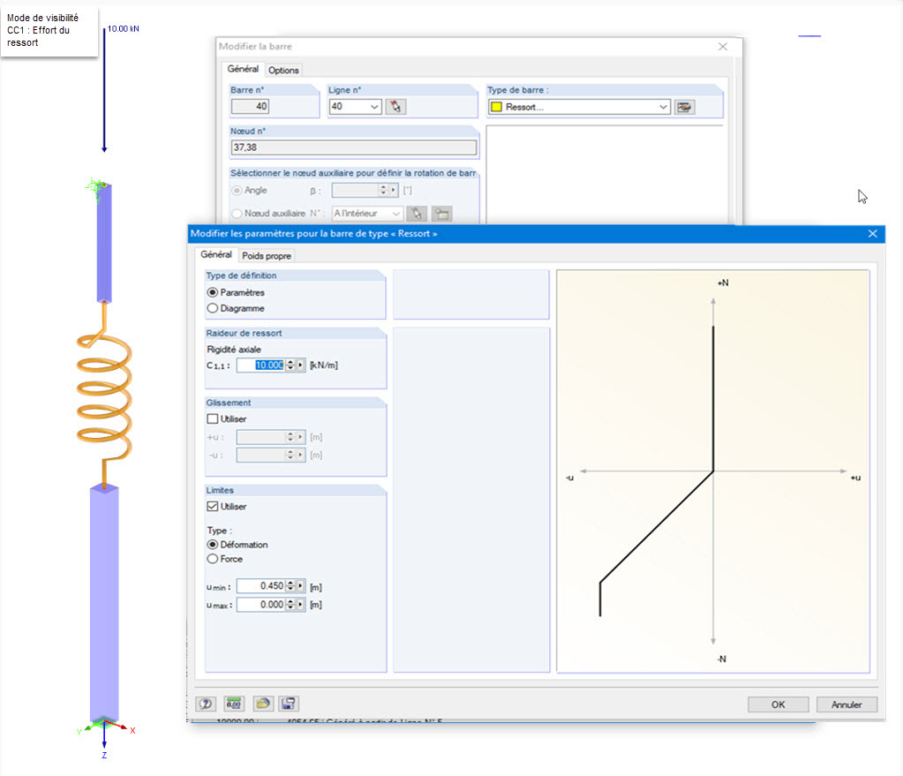Enable the Glissement Utiliser checkbox

(x=213, y=418)
